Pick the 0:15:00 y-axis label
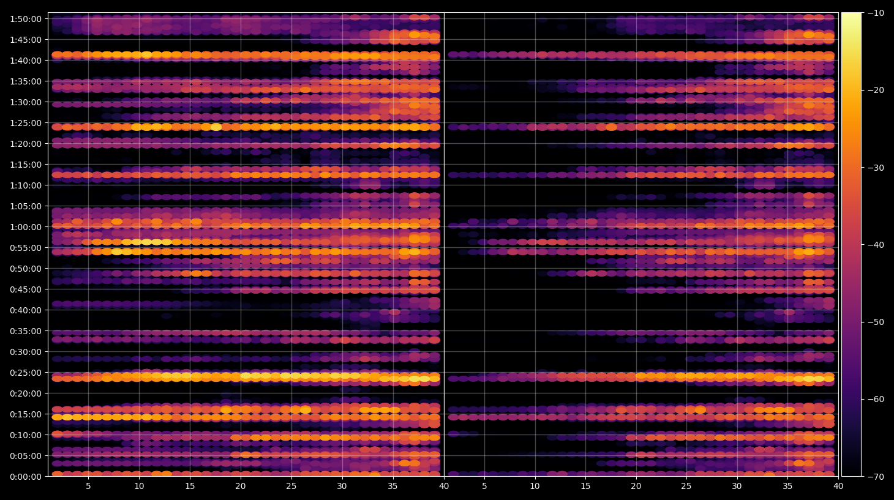The height and width of the screenshot is (500, 894). click(x=26, y=414)
